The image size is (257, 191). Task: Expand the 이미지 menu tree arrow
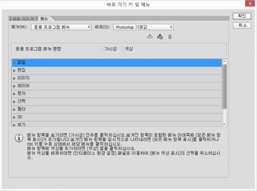[x=14, y=78]
